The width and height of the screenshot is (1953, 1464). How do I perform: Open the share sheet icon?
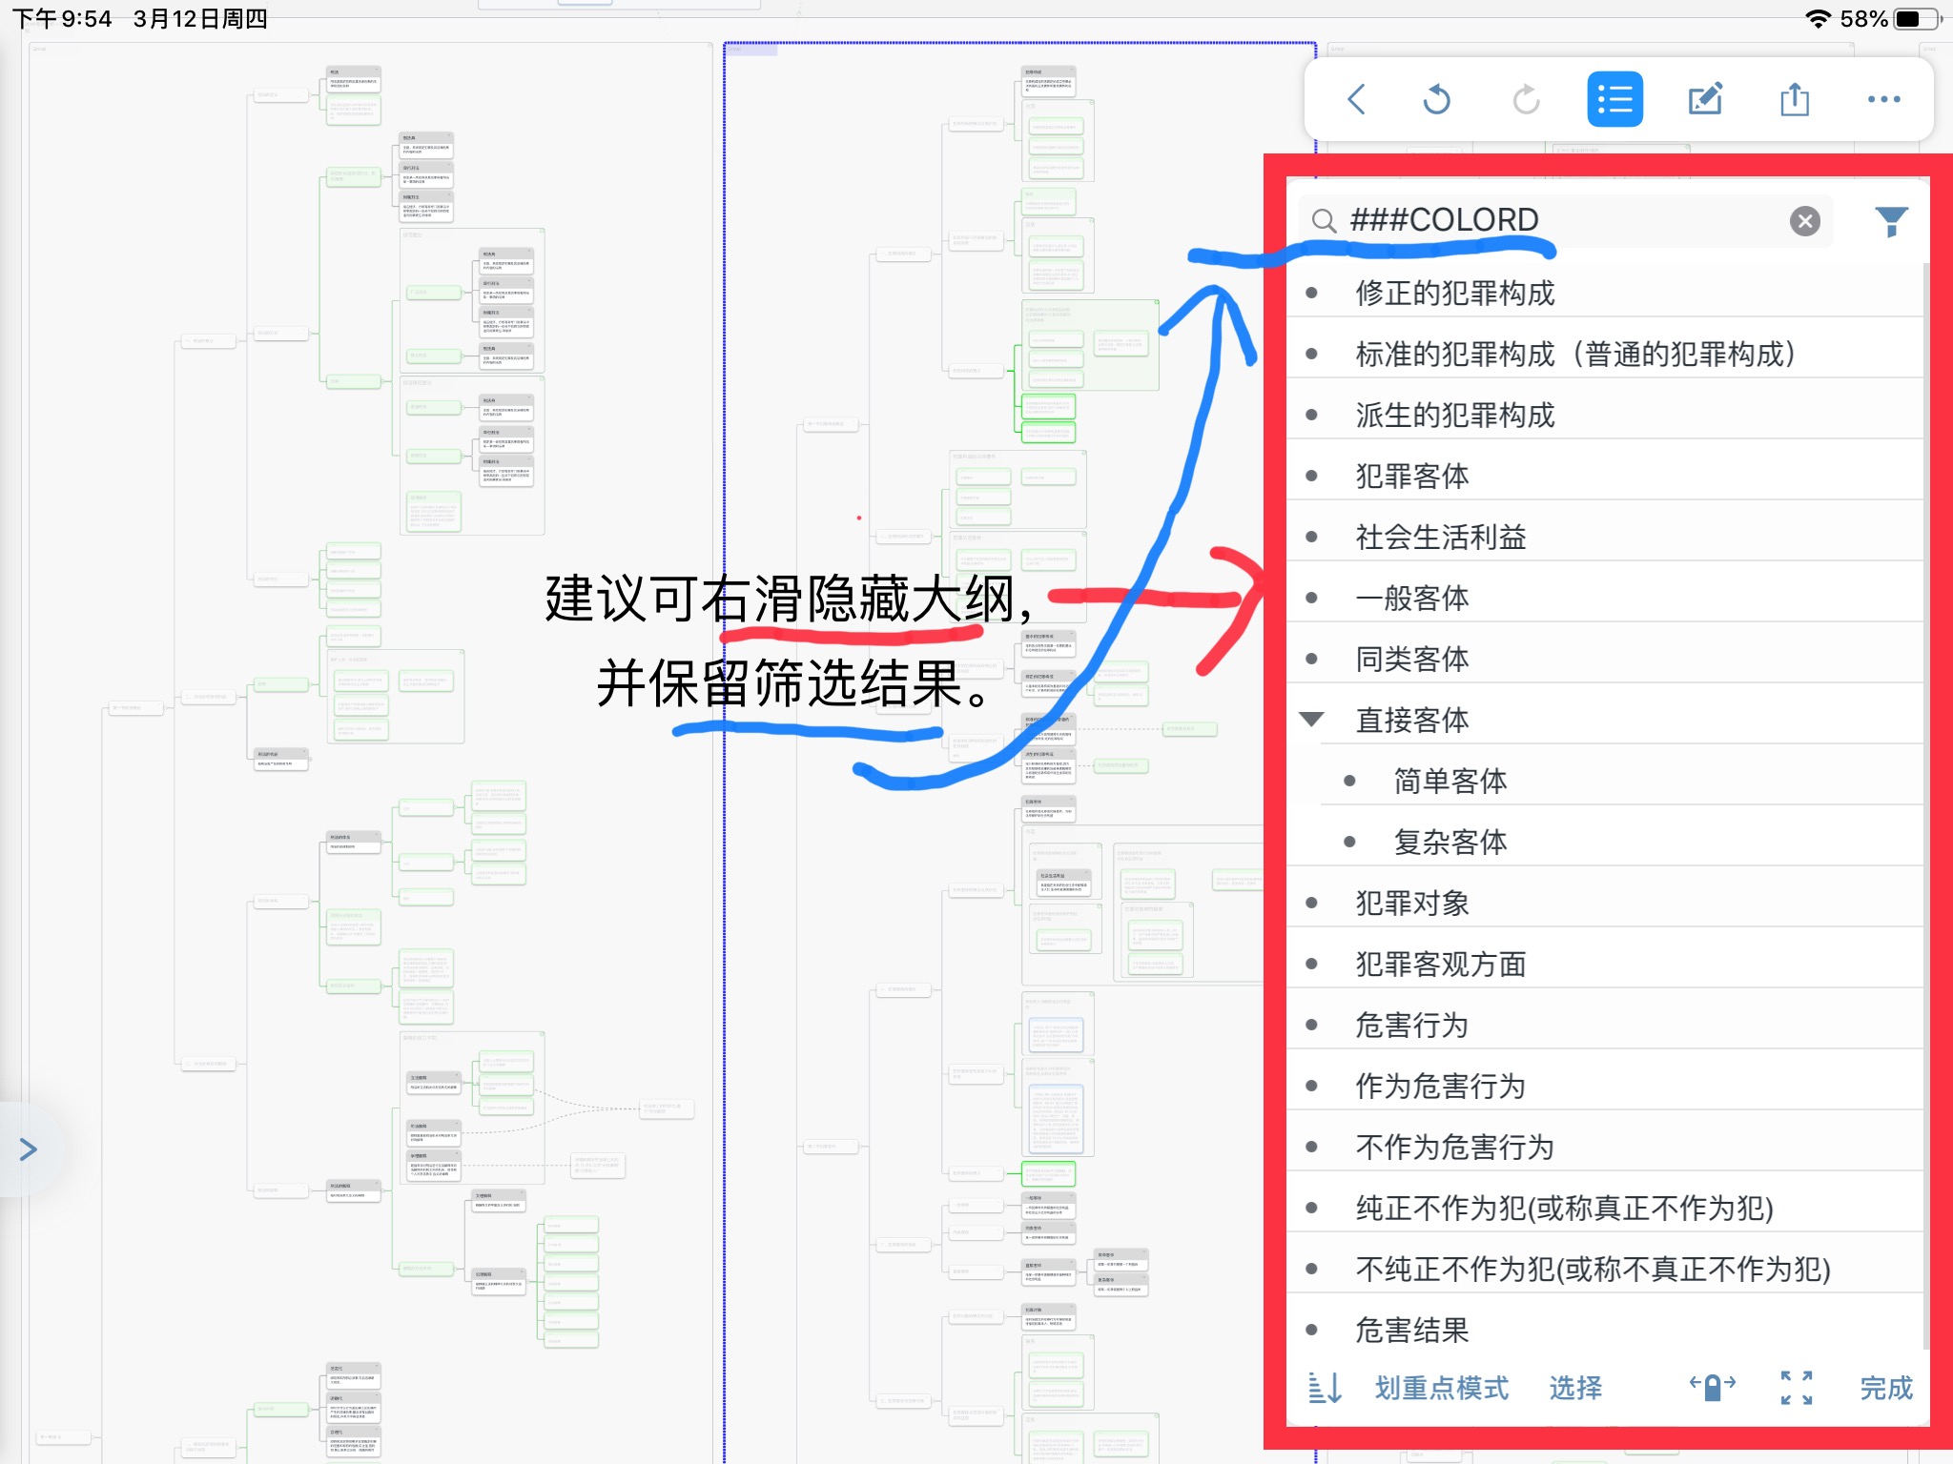pyautogui.click(x=1795, y=99)
